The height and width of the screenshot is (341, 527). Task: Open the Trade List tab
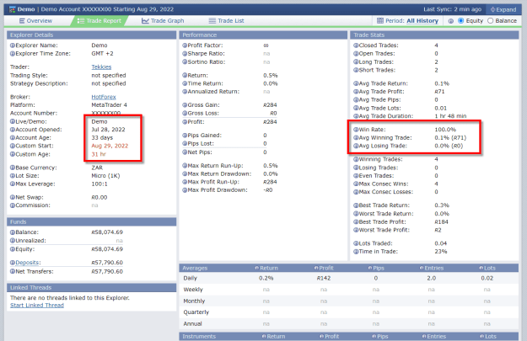[226, 21]
